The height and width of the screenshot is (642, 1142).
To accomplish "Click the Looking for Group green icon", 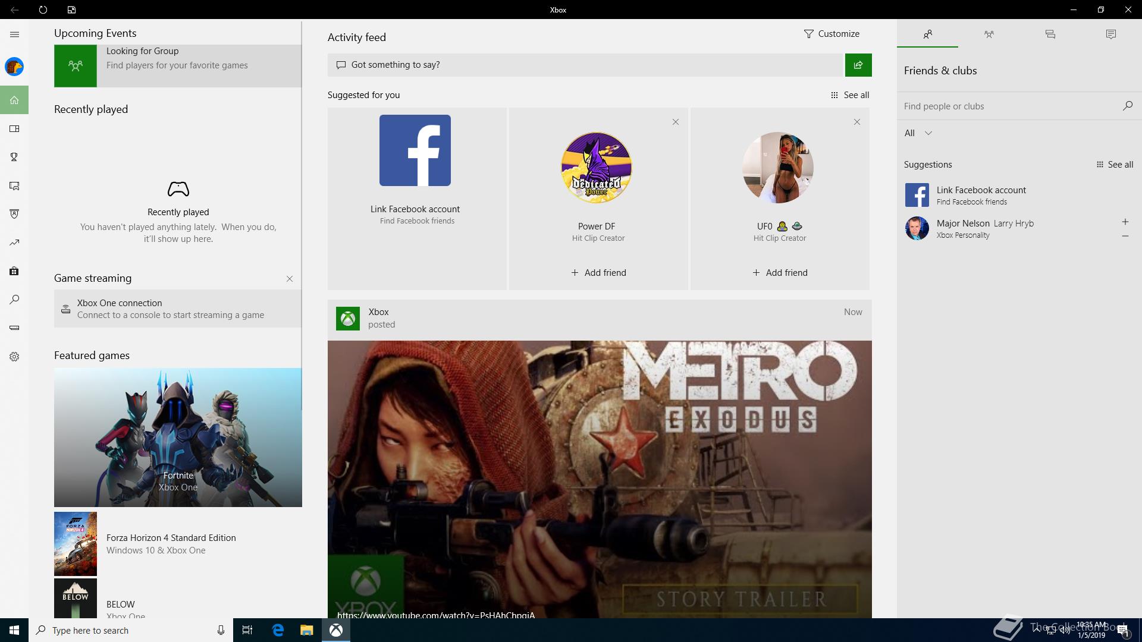I will point(76,66).
